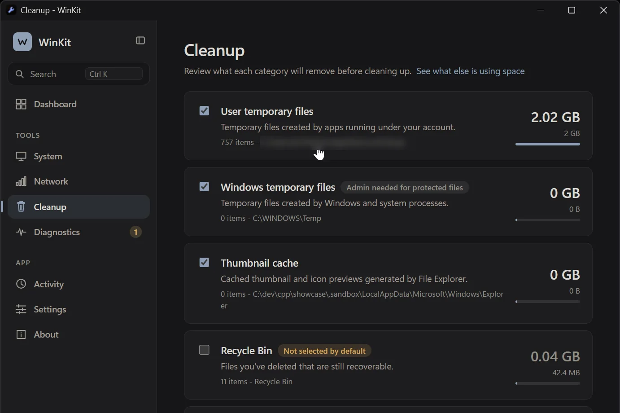This screenshot has width=620, height=413.
Task: Click the Thumbnail cache size bar
Action: 548,302
